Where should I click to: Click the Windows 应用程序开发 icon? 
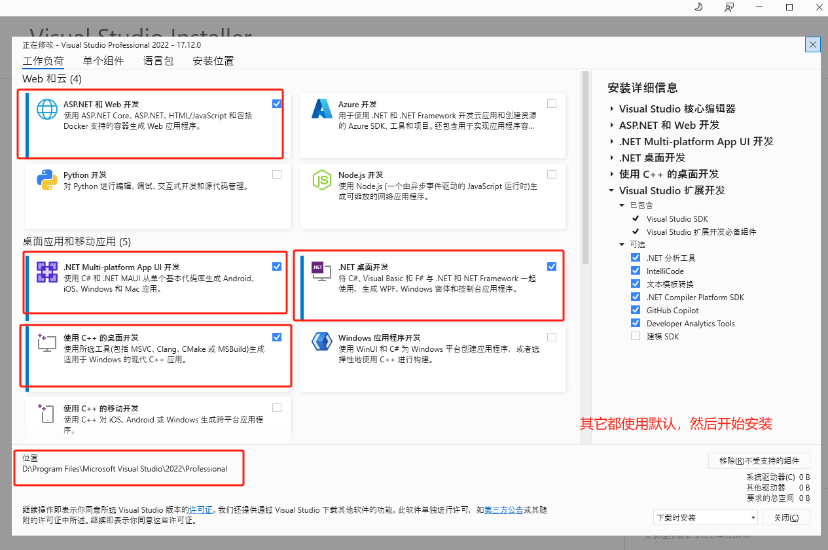[322, 342]
